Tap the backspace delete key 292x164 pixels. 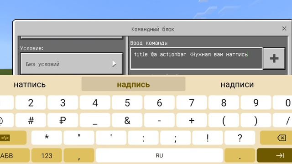tap(276, 138)
